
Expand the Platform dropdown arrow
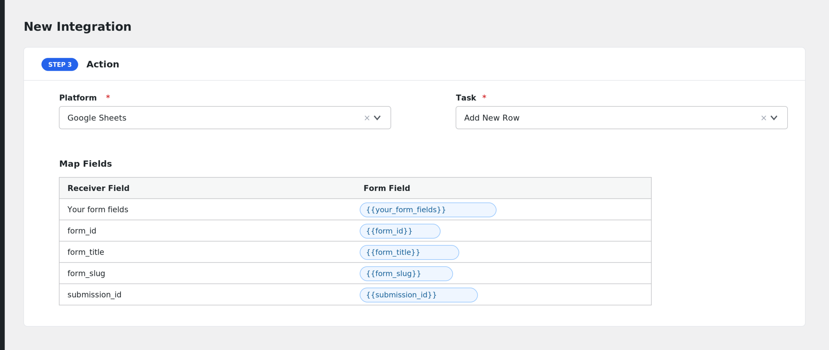point(377,118)
